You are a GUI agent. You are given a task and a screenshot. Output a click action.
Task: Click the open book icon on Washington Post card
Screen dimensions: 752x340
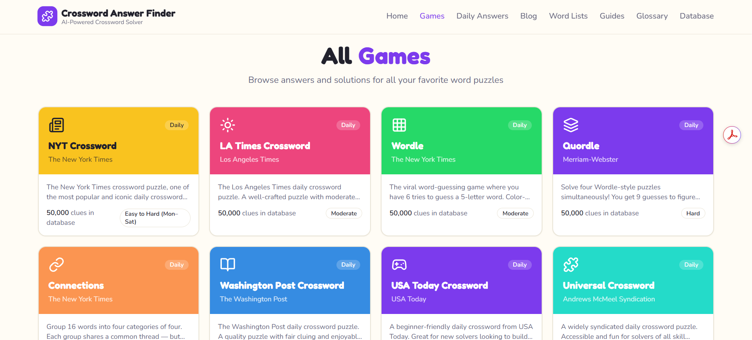pyautogui.click(x=228, y=265)
